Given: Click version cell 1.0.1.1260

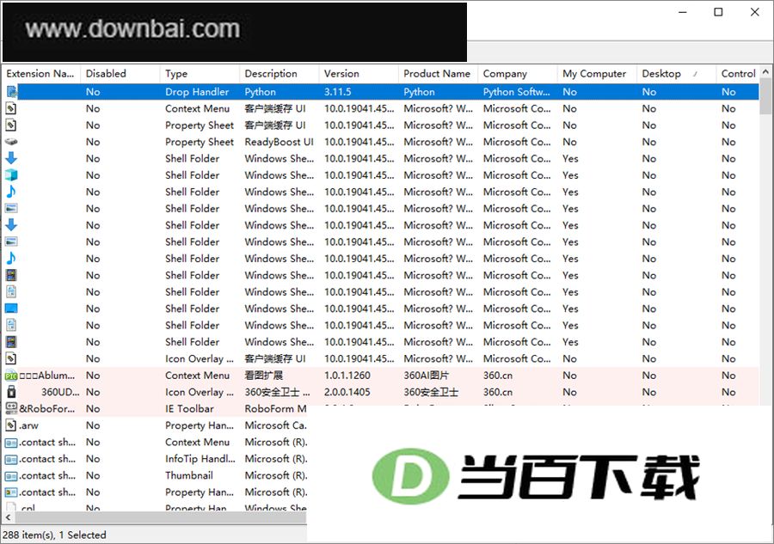Looking at the screenshot, I should tap(347, 376).
